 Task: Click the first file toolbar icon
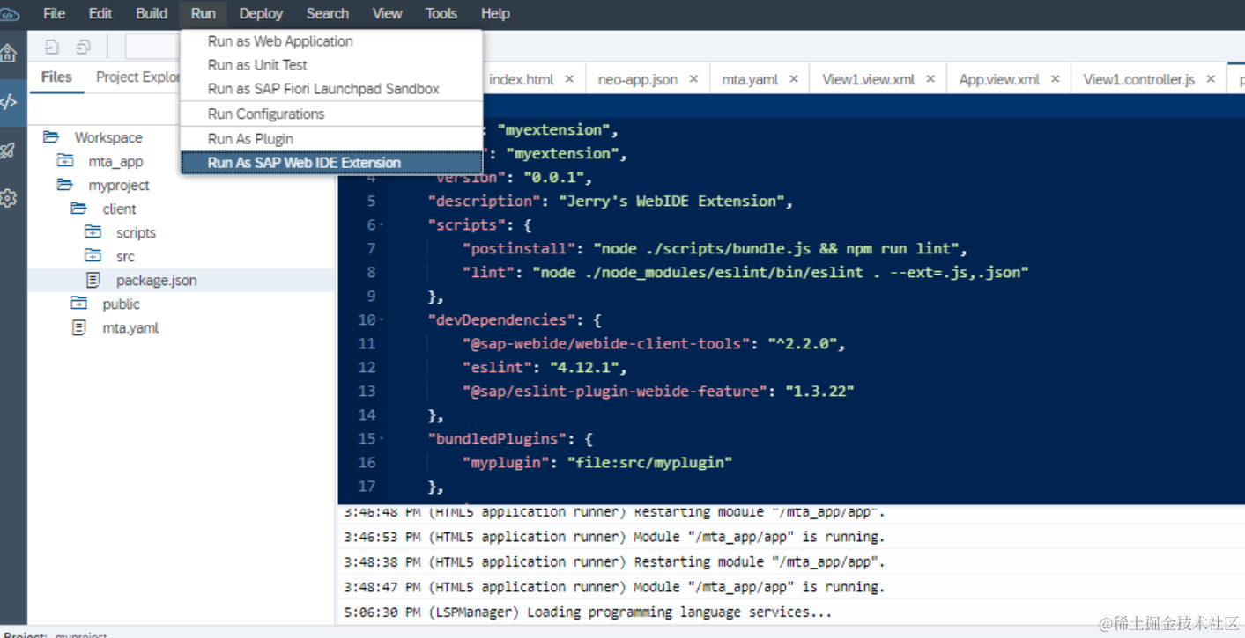pyautogui.click(x=52, y=48)
